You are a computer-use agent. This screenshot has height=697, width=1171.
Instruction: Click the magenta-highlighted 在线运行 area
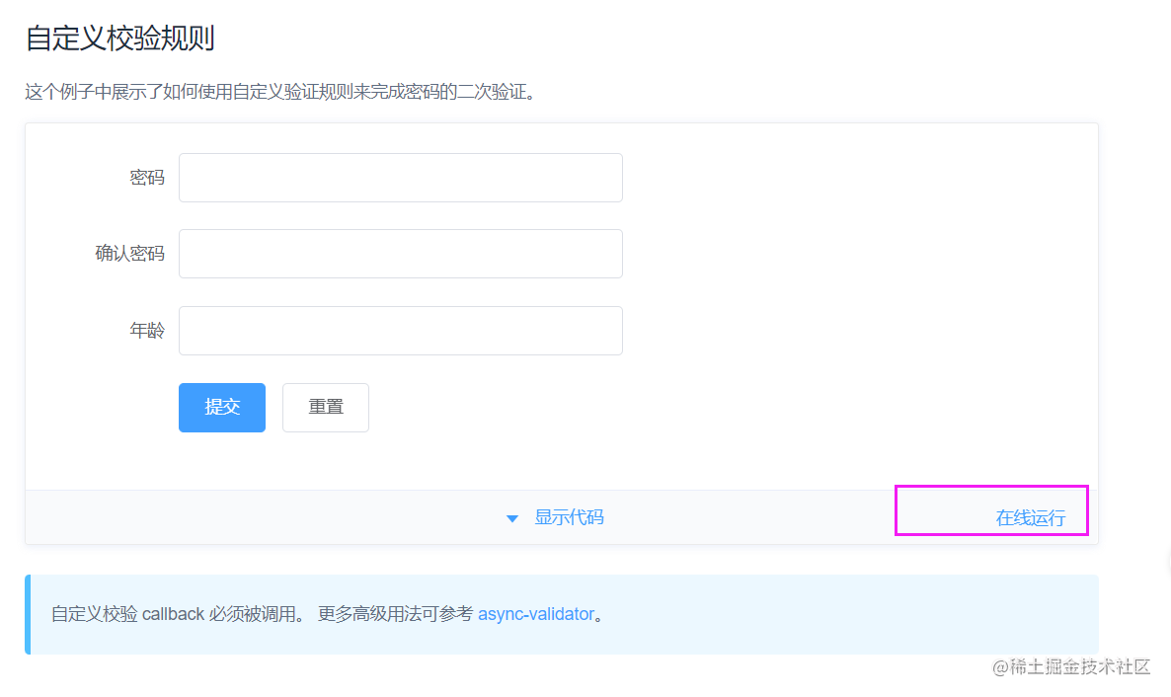point(990,510)
